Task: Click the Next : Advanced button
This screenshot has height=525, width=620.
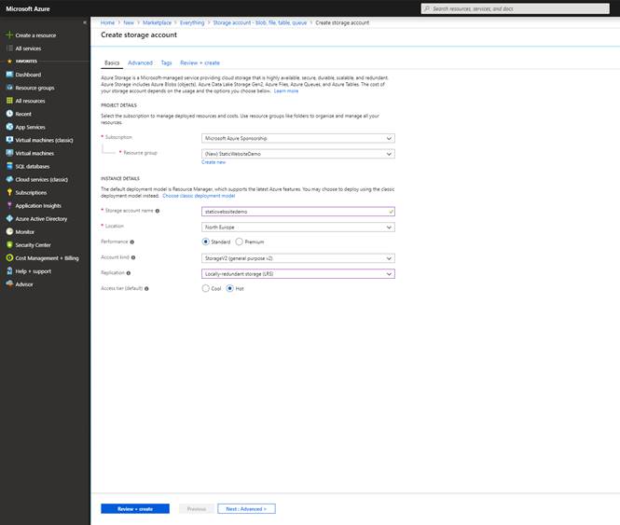Action: pyautogui.click(x=246, y=509)
